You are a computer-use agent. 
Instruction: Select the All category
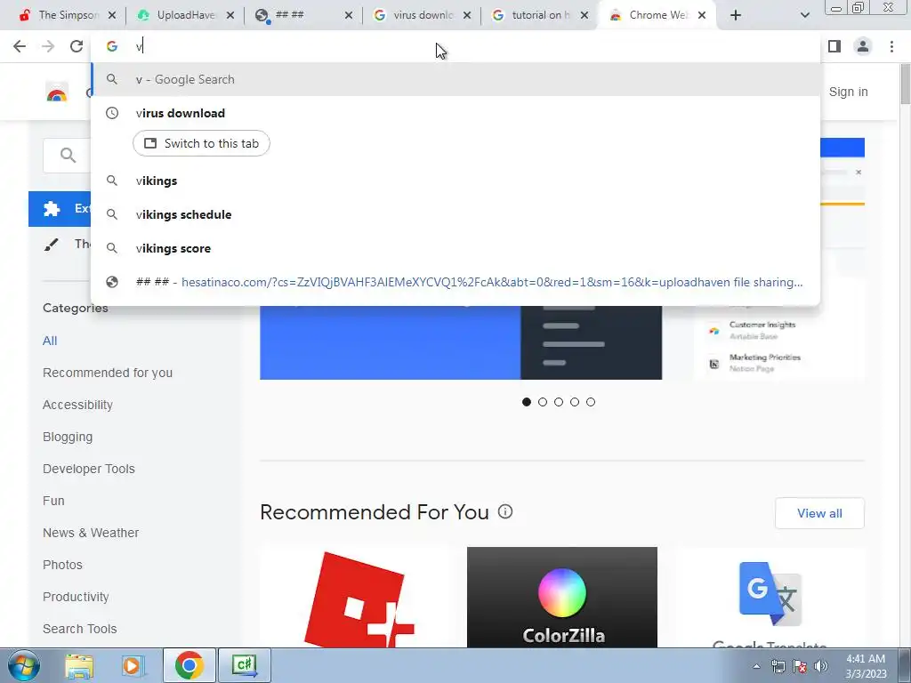point(50,341)
